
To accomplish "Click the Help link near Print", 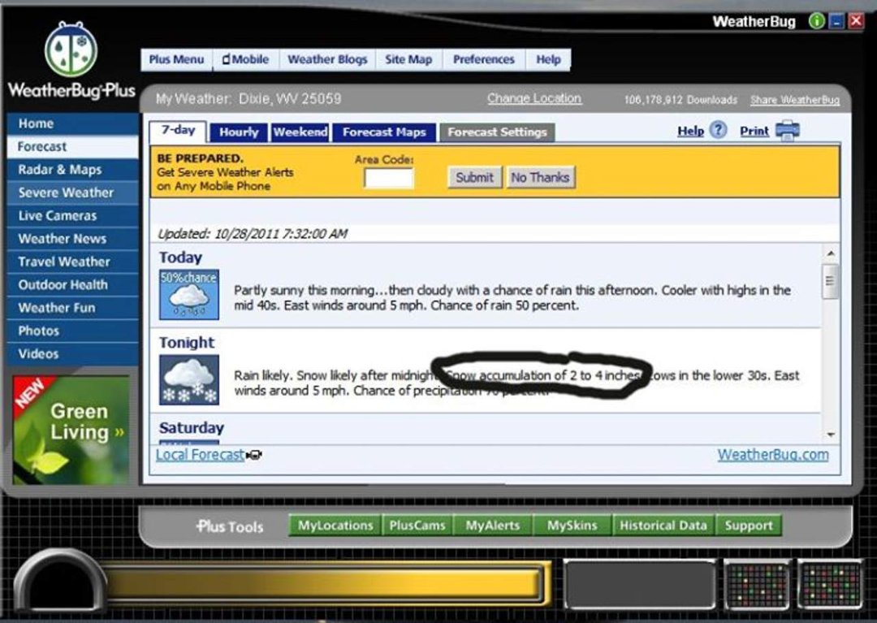I will tap(690, 131).
